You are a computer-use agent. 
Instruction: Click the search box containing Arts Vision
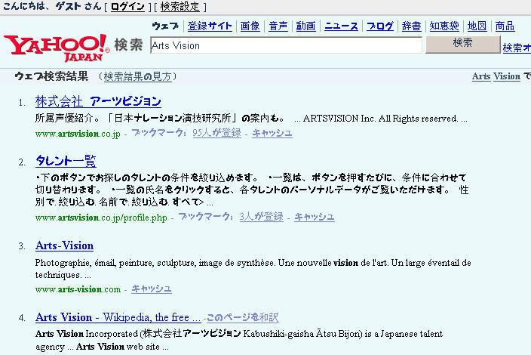click(x=285, y=45)
